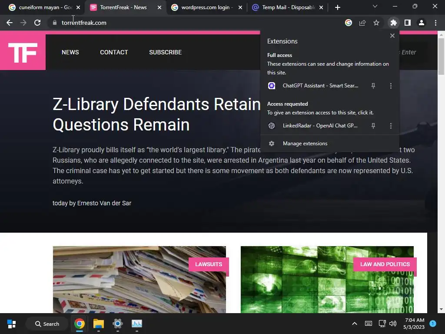Close the wordpress.com login tab
The image size is (445, 334).
point(240,7)
